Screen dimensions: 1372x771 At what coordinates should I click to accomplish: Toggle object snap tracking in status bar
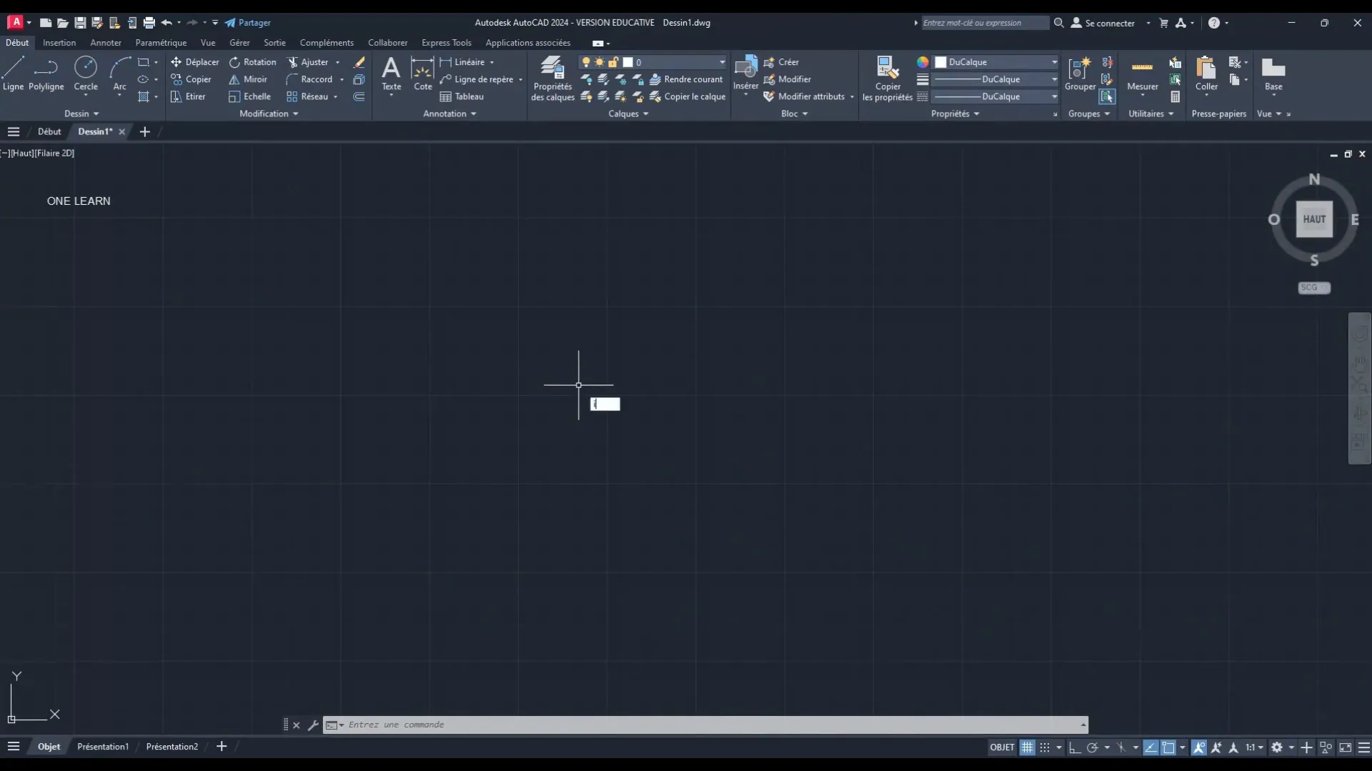(x=1150, y=747)
